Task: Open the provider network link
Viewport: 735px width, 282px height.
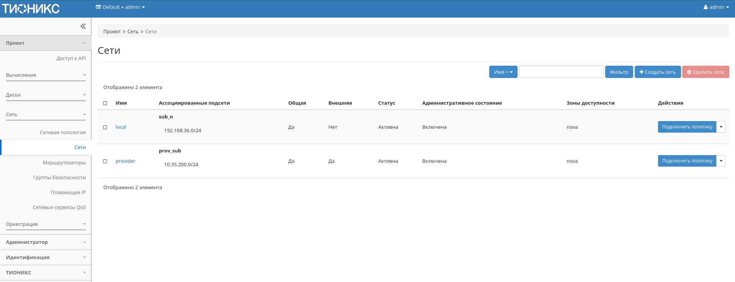Action: (x=125, y=161)
